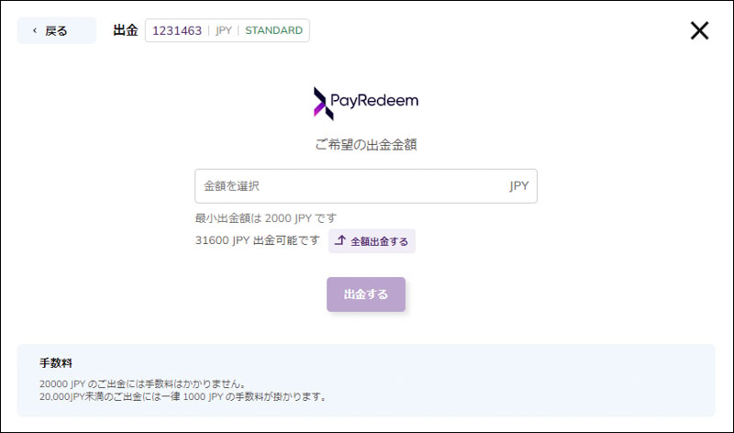
Task: Select account number 1231463 in badge
Action: (177, 30)
